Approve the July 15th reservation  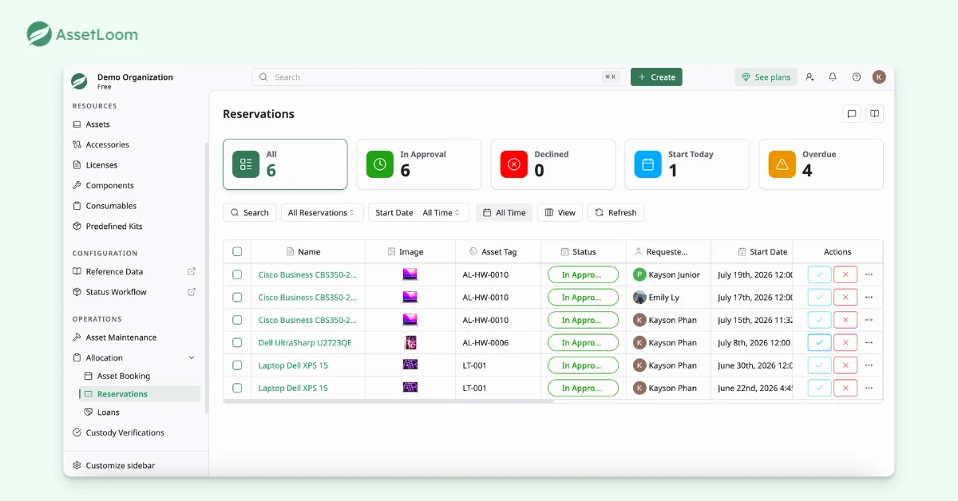click(x=820, y=320)
